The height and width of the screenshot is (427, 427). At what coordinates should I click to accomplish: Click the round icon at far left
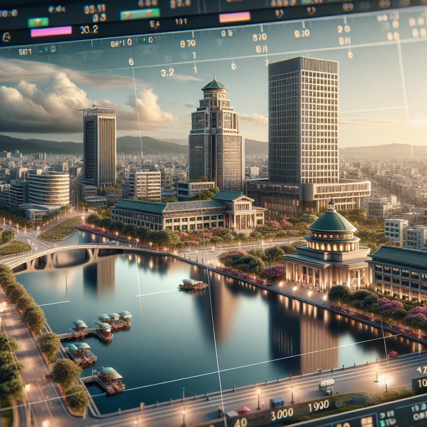6,37
